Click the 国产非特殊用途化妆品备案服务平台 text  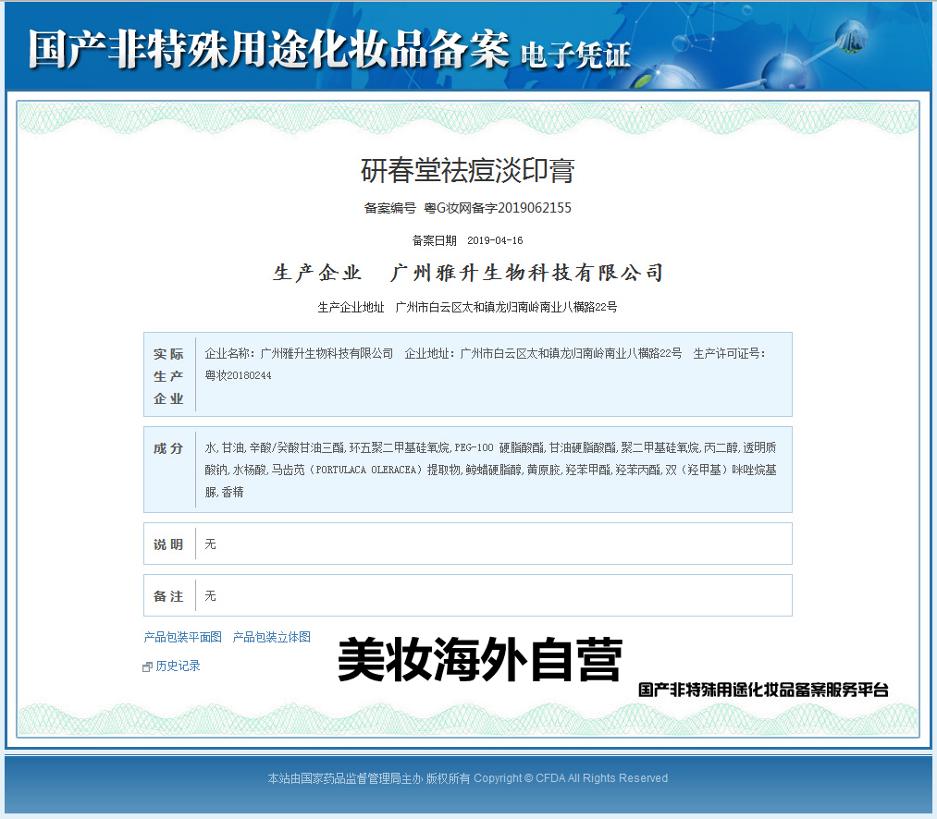click(x=763, y=690)
